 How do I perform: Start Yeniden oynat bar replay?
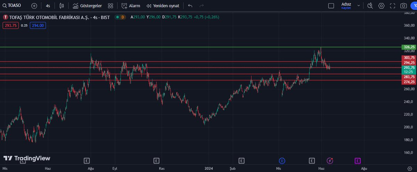163,6
